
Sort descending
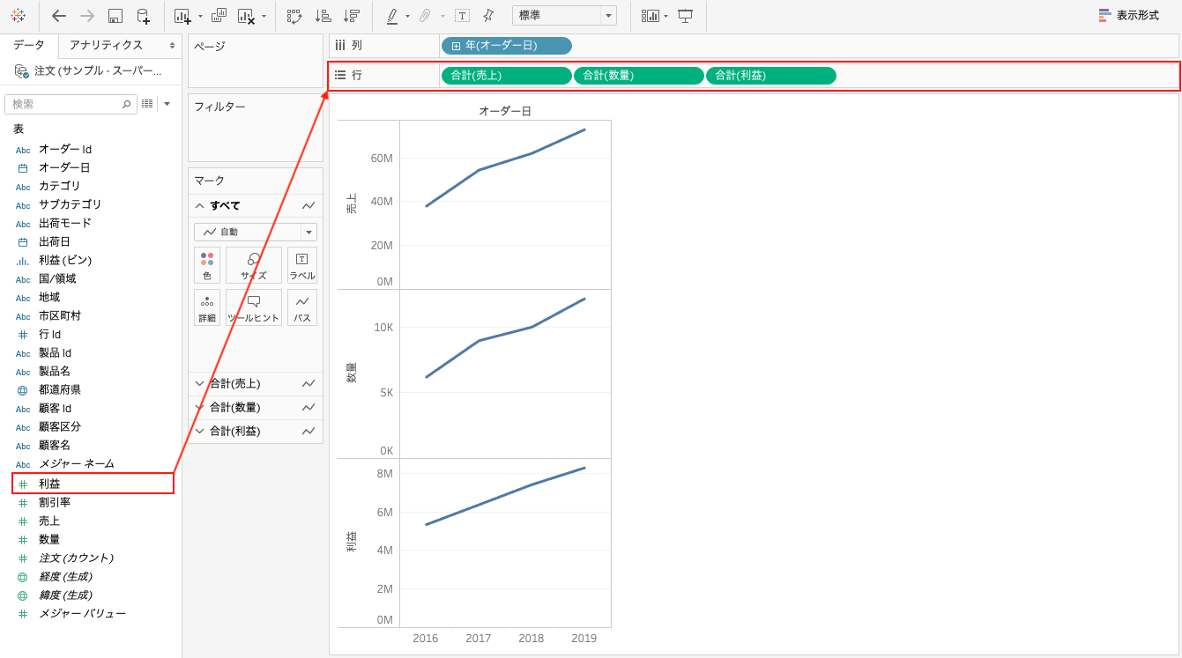(x=352, y=16)
